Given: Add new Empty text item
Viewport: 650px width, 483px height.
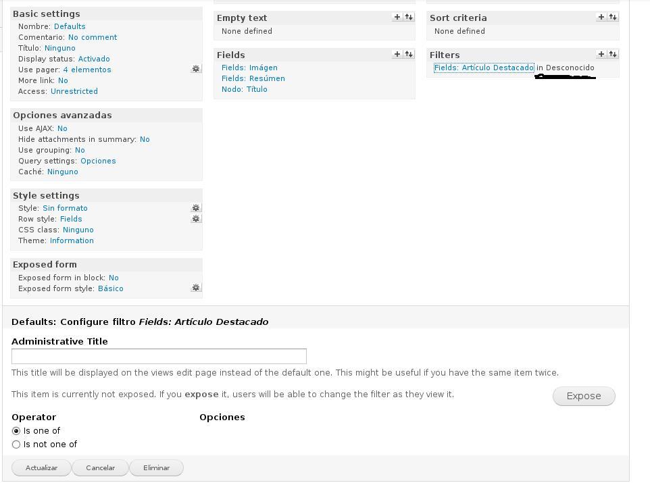Looking at the screenshot, I should [397, 18].
